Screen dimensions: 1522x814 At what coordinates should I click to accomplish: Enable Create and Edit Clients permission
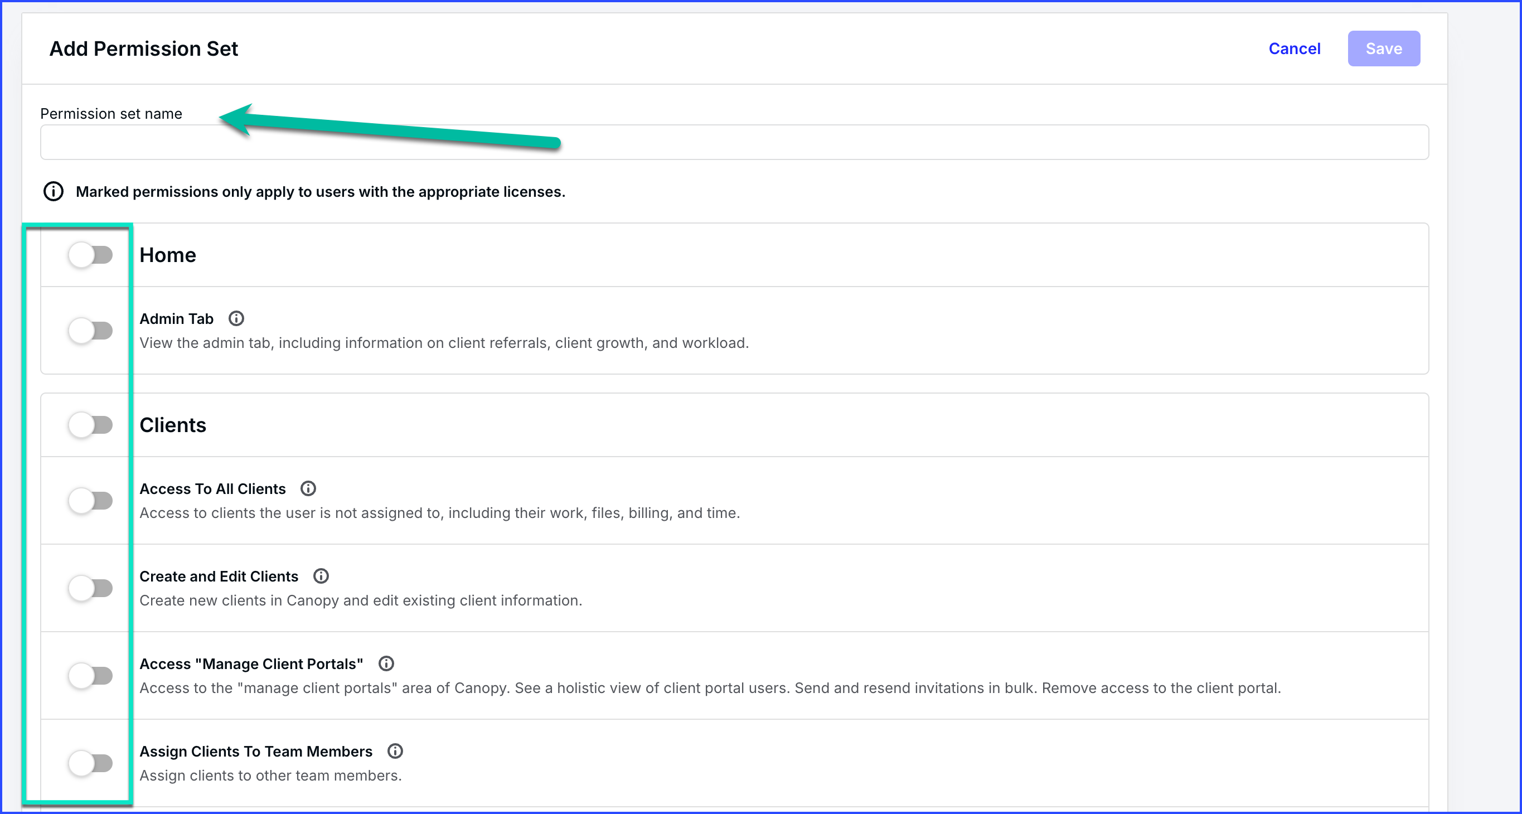pos(90,588)
